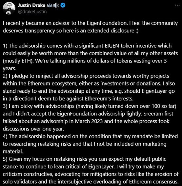Click 'March 2023' in the tweet
The height and width of the screenshot is (186, 182).
[89, 122]
